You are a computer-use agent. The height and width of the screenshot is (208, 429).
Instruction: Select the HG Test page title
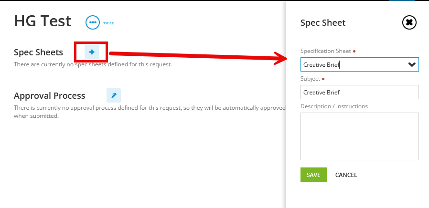click(x=43, y=21)
